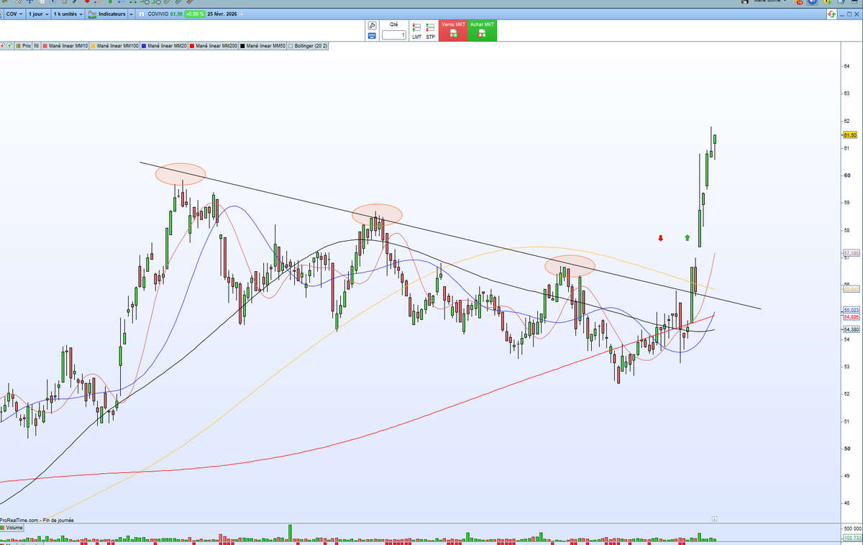Select Mané linear MM200 legend entry
The width and height of the screenshot is (863, 545).
click(x=214, y=45)
